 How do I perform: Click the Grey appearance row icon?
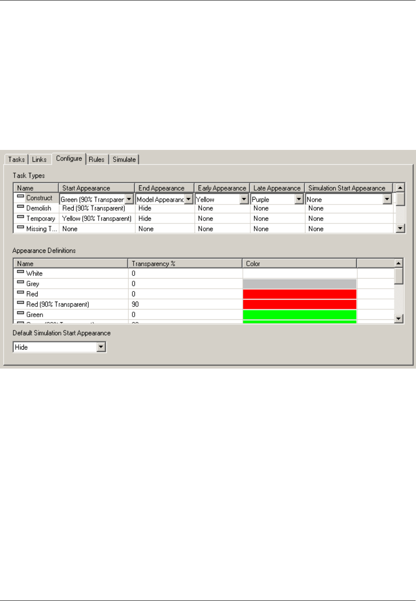point(20,282)
